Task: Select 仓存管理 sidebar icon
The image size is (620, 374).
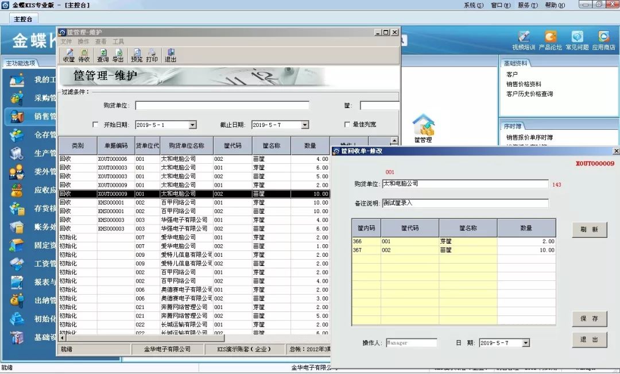Action: (17, 134)
